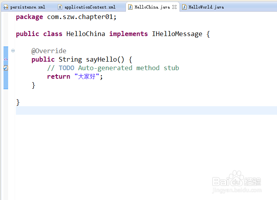Click the persistence.xml file icon
This screenshot has width=277, height=200.
6,7
